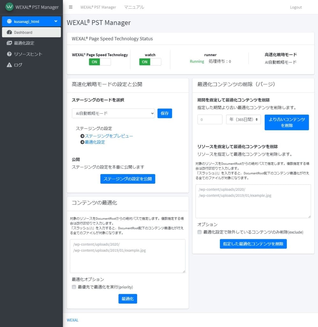Click the リソースヒント question mark icon

9,54
